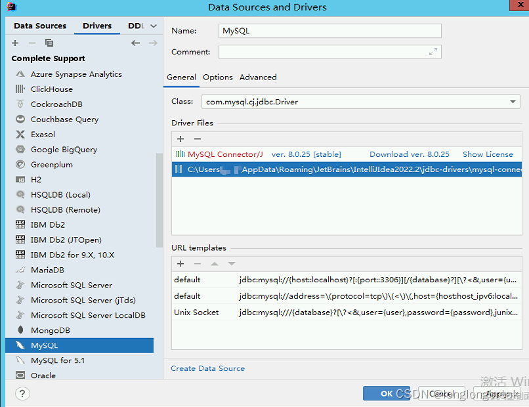Click the Show License link
This screenshot has height=407, width=529.
tap(488, 154)
